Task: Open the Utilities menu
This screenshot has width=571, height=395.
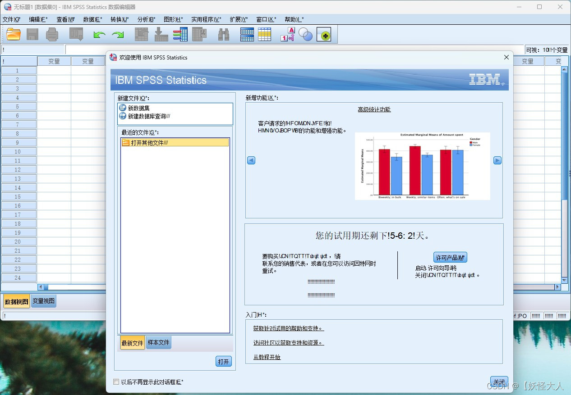Action: click(206, 19)
